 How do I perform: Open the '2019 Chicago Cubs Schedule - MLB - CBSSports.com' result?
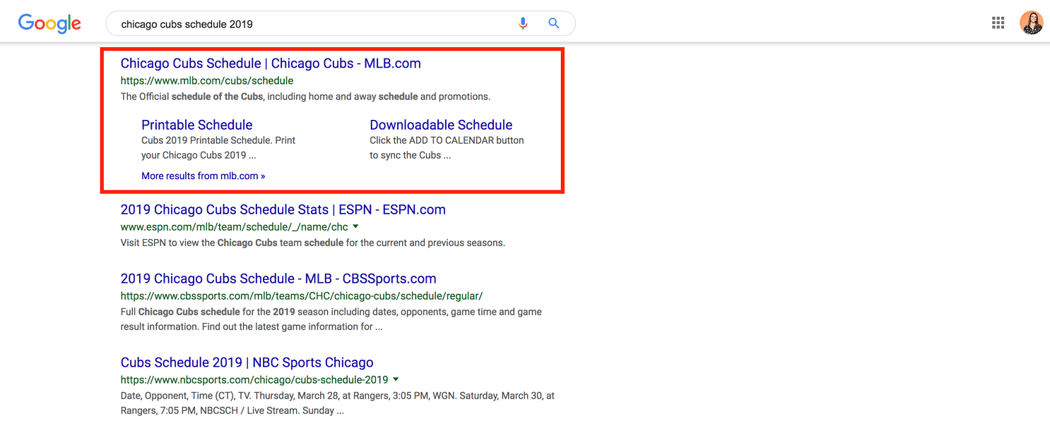(278, 279)
